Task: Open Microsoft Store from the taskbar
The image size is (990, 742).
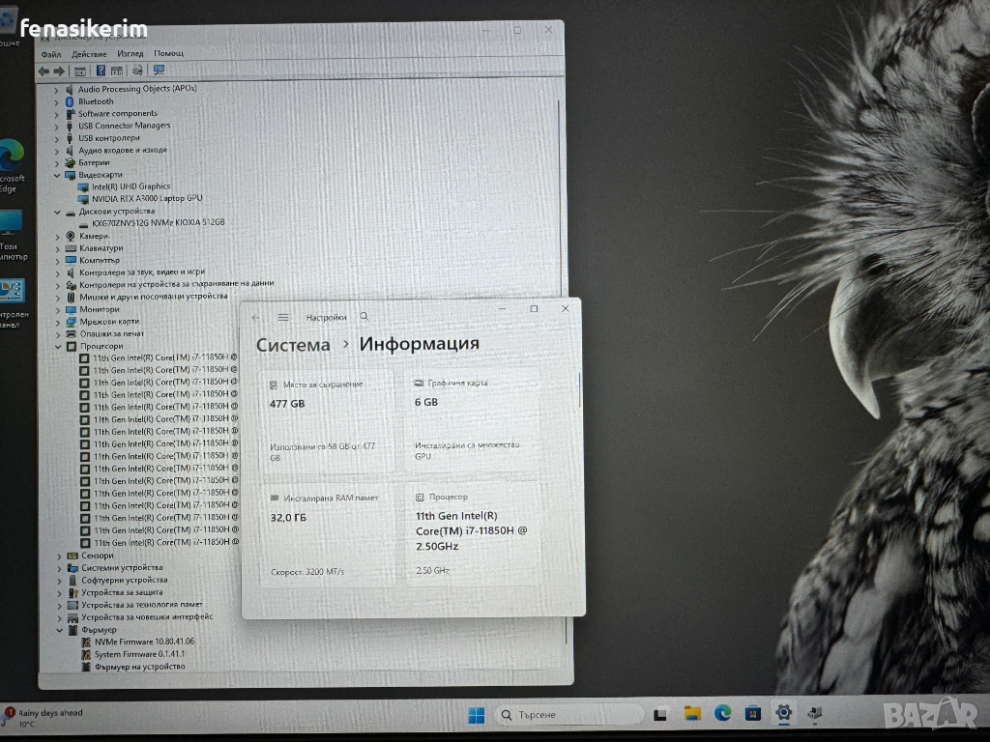Action: 753,714
